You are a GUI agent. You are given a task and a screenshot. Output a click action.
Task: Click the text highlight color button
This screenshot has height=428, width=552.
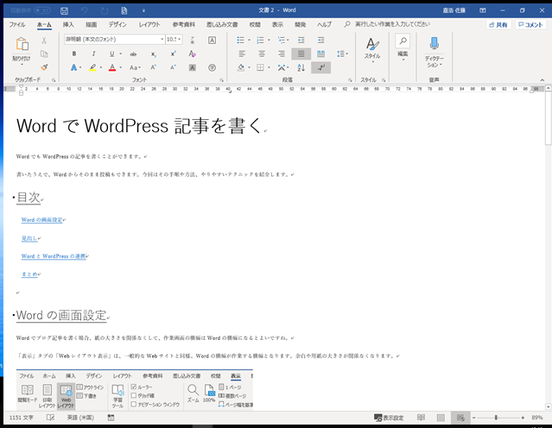92,67
